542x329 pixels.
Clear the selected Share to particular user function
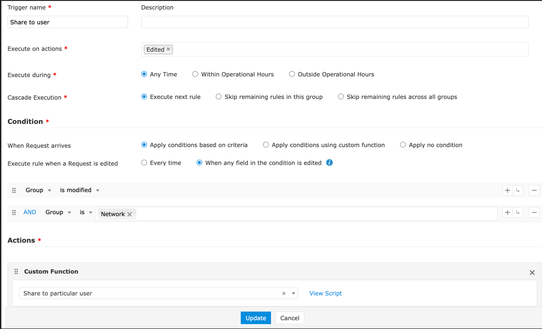[x=284, y=294]
